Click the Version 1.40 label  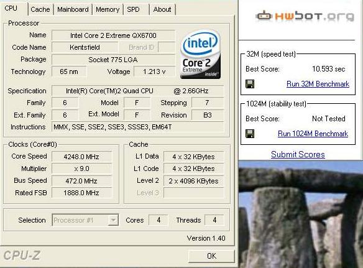tap(206, 238)
